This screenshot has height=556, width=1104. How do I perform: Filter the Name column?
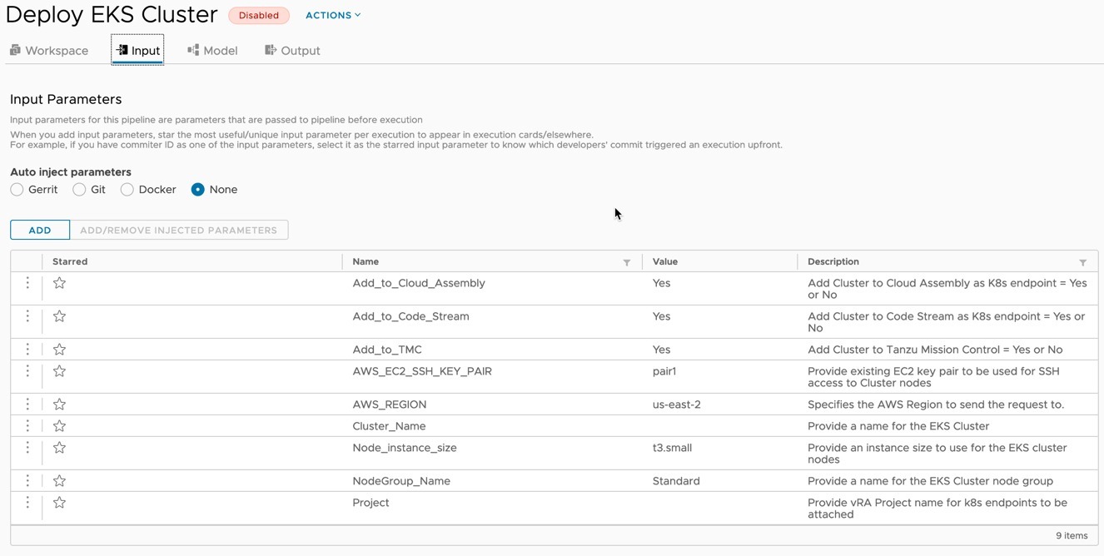[x=627, y=262]
